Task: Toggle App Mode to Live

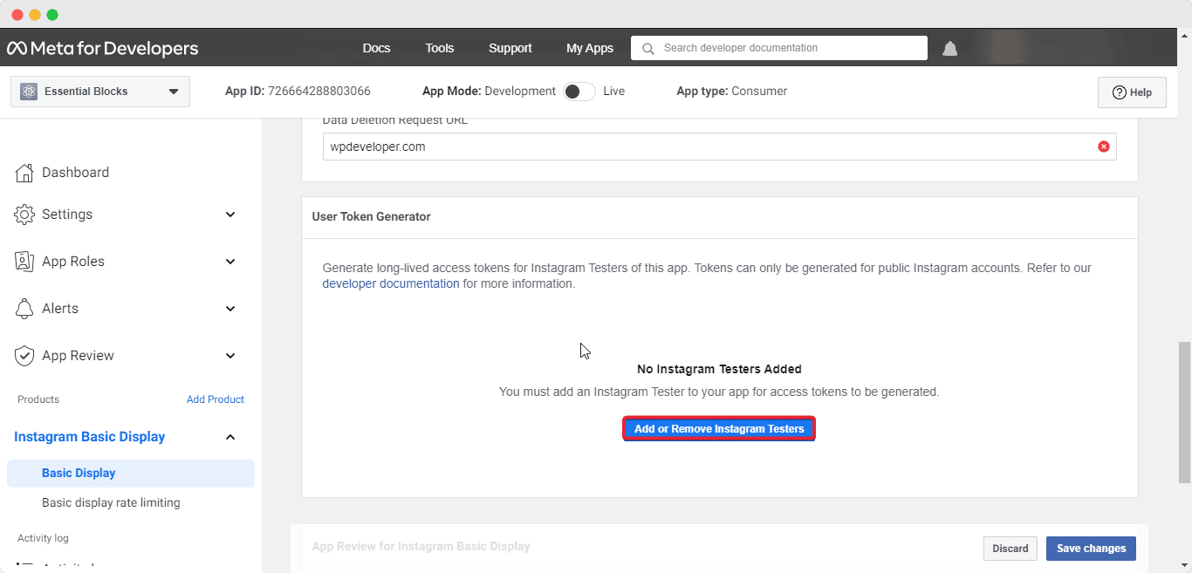Action: point(579,92)
